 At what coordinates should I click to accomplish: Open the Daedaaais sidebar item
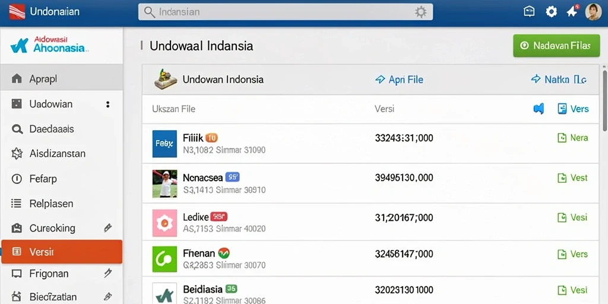coord(62,129)
